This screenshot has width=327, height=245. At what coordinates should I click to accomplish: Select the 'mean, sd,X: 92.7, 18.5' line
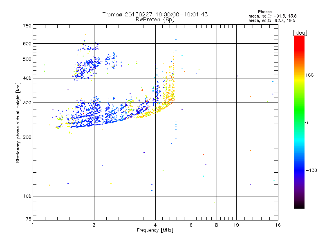(272, 20)
